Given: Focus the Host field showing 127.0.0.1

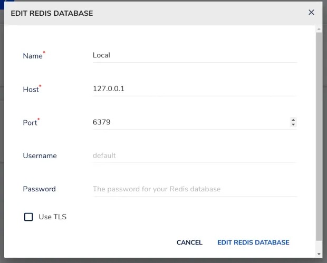Looking at the screenshot, I should coord(194,89).
